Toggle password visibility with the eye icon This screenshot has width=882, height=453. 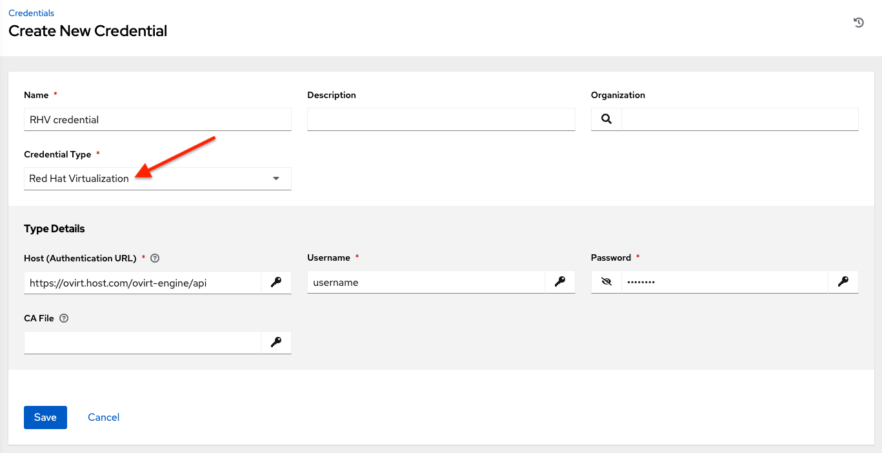605,281
